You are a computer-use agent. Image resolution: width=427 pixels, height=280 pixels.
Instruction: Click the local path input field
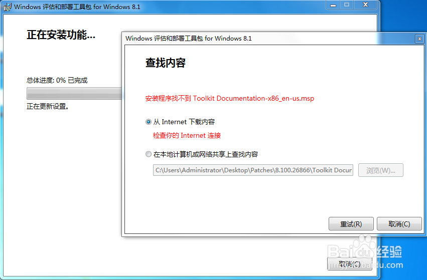coord(253,170)
